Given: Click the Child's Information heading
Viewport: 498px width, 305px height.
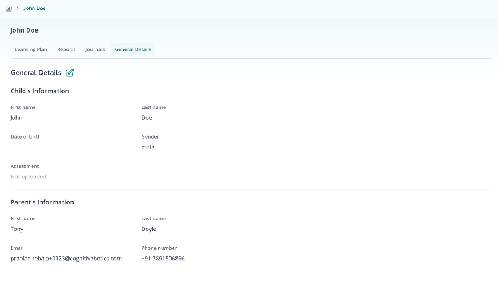Looking at the screenshot, I should point(40,91).
